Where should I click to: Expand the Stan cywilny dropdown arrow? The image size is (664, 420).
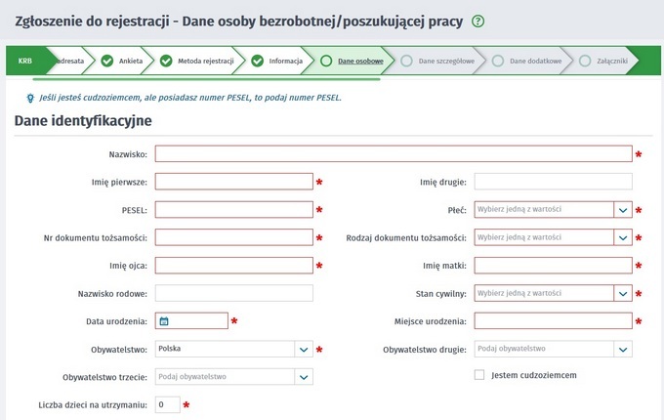[x=623, y=293]
